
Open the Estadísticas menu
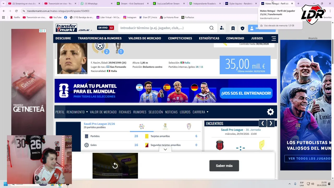pos(209,38)
